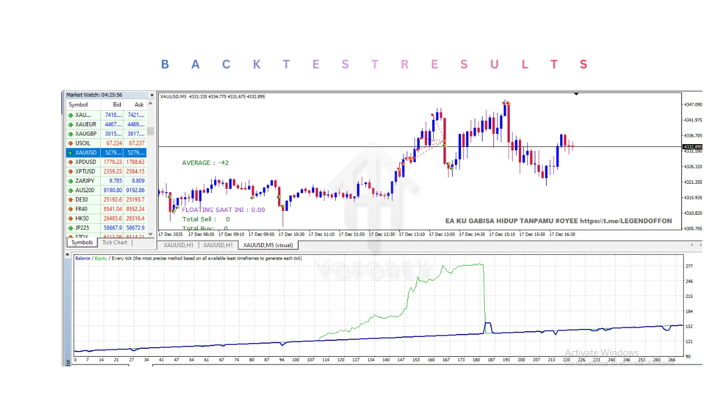Click Market Watch scroll down arrow
725x407 pixels.
coord(151,233)
